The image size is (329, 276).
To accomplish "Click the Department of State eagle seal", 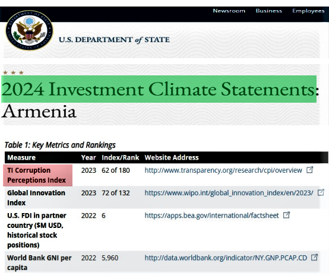I will 29,30.
